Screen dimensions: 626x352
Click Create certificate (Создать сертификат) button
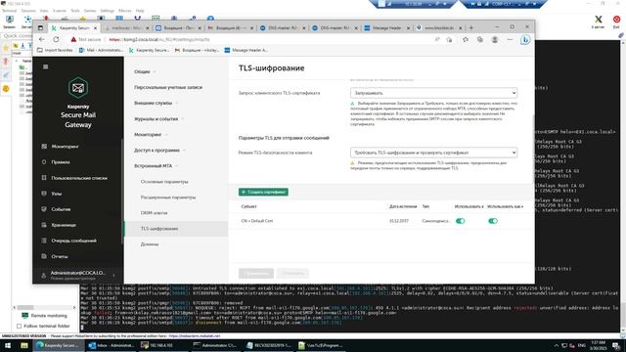[263, 192]
